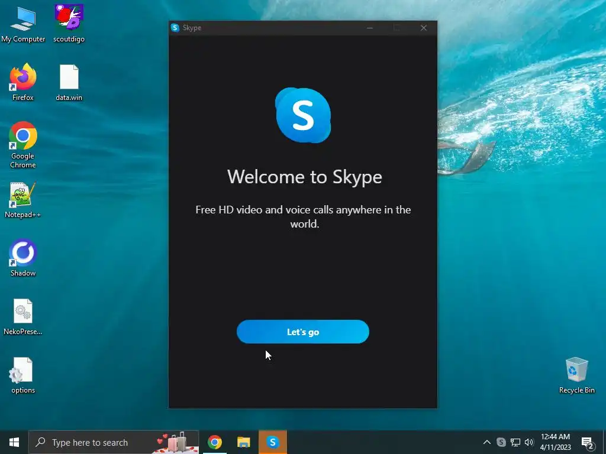Open the volume tray icon
Screen dimensions: 606x454
529,442
